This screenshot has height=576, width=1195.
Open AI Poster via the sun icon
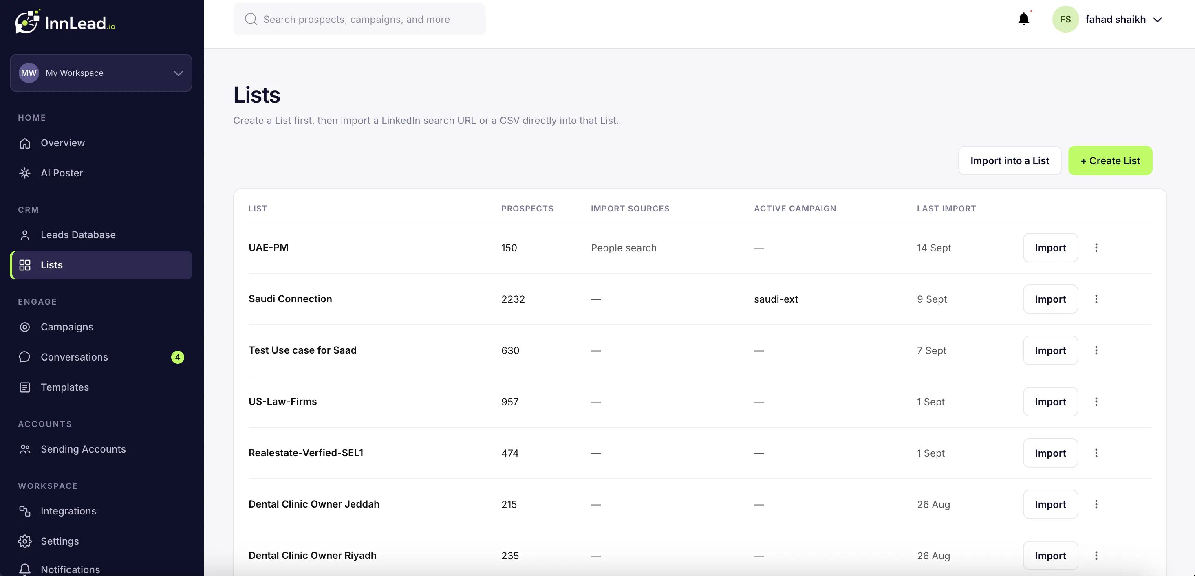coord(25,173)
